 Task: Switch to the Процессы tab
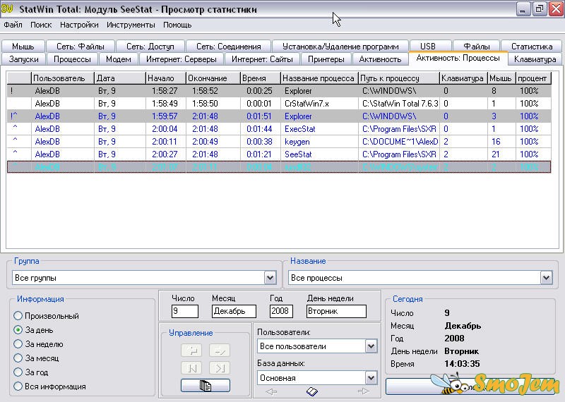tap(72, 59)
